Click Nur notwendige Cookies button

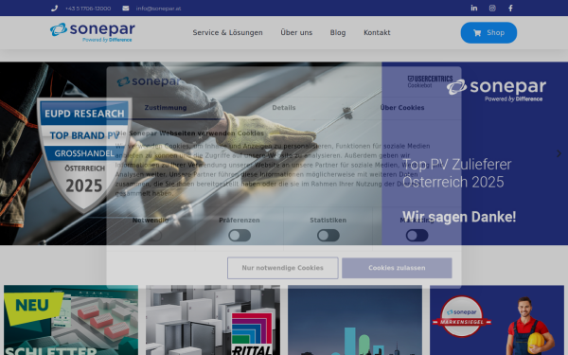point(282,268)
